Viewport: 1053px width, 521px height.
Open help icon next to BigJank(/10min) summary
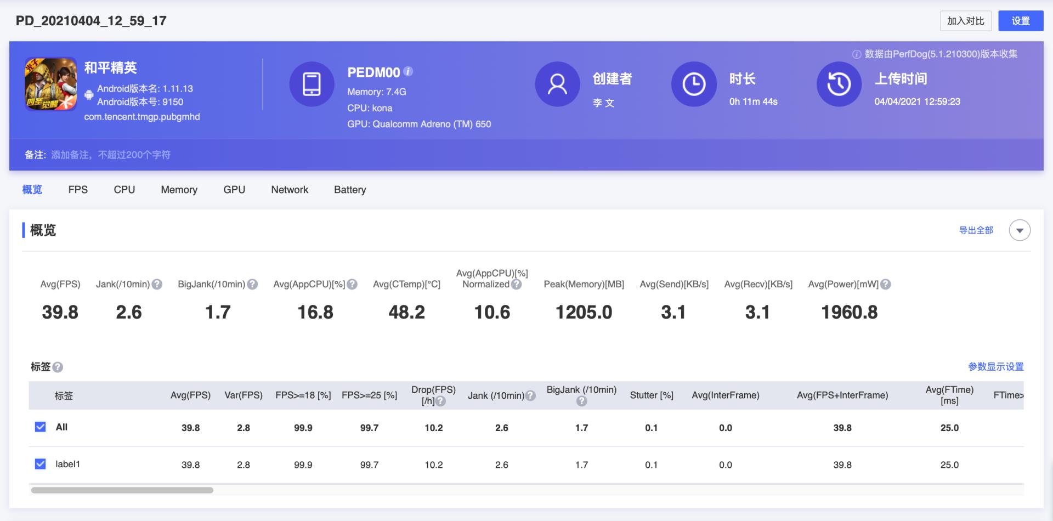click(252, 284)
